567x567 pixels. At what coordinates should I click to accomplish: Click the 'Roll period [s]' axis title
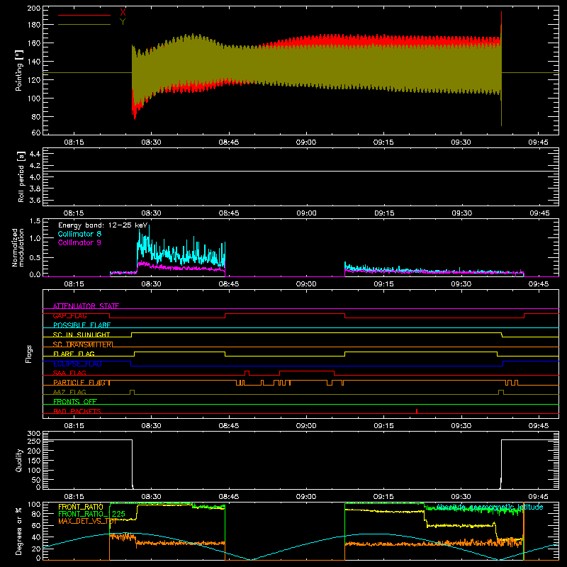point(21,176)
